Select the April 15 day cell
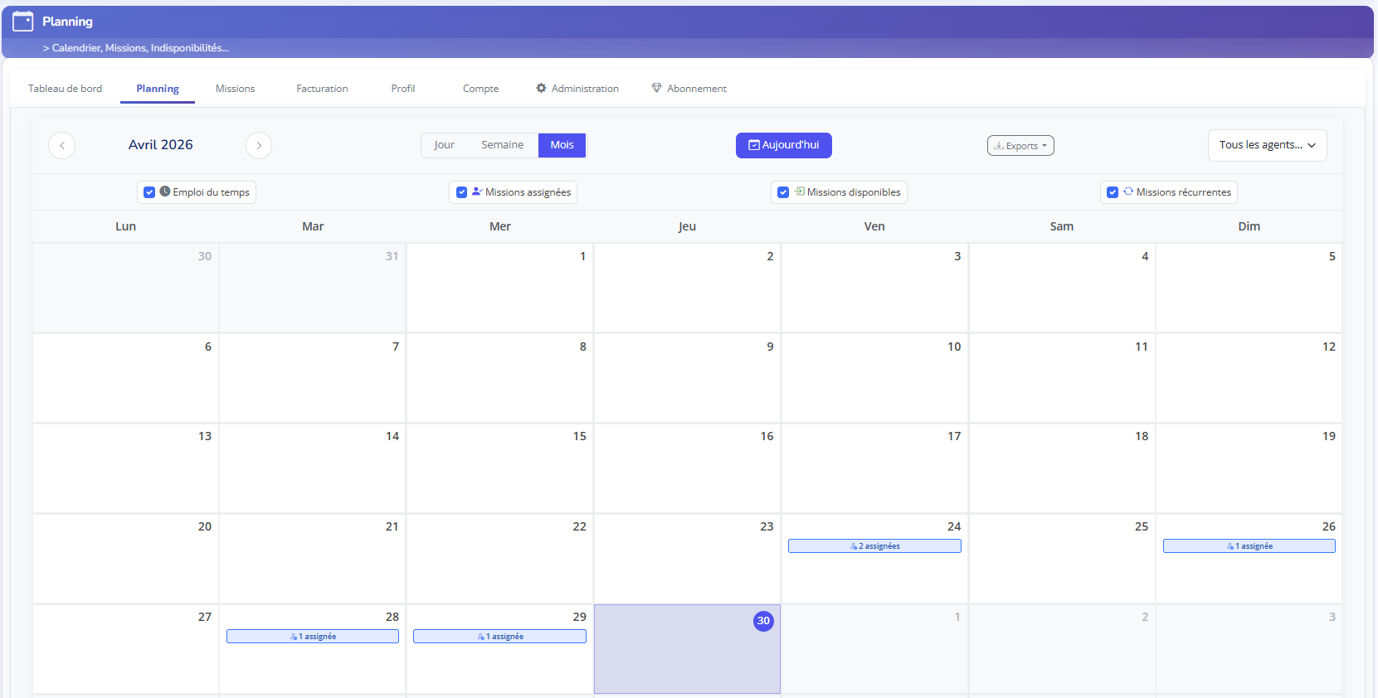This screenshot has width=1378, height=698. [x=500, y=468]
